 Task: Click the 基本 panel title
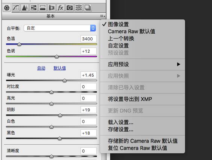[51, 16]
